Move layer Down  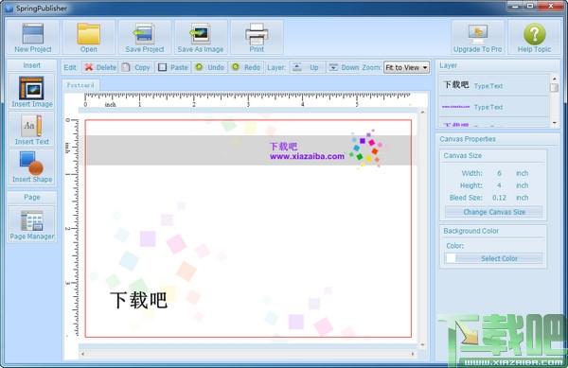click(343, 67)
